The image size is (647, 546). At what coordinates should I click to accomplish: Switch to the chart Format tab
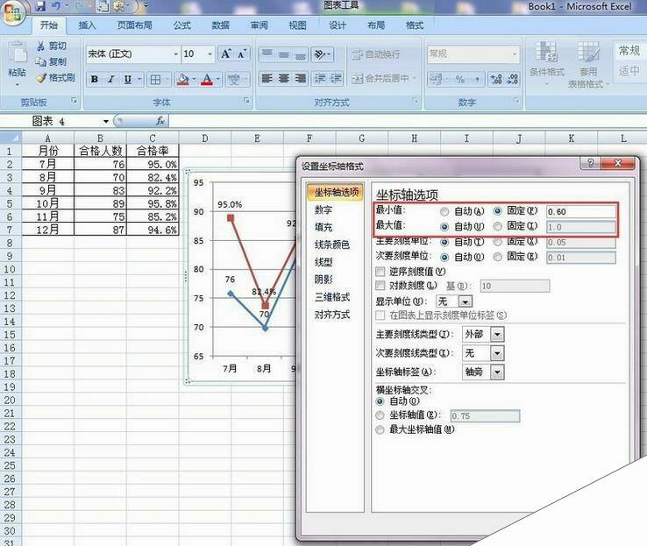click(415, 25)
